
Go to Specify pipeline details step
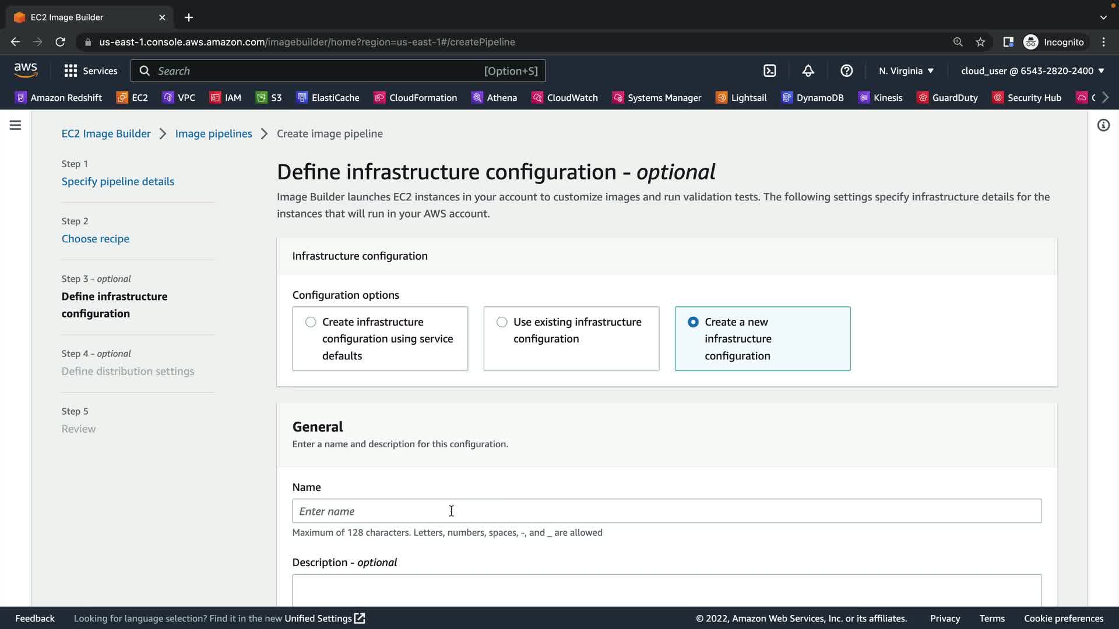[x=118, y=182]
